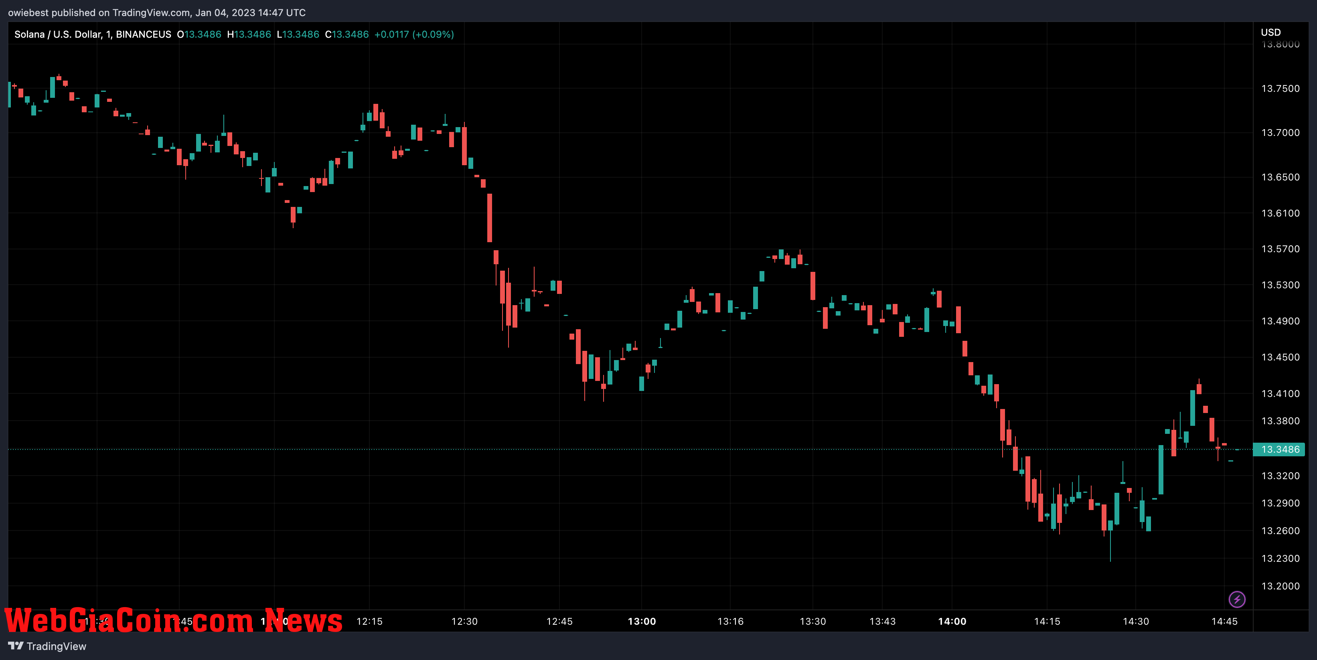
Task: Click the 13:16 time axis label
Action: 730,621
